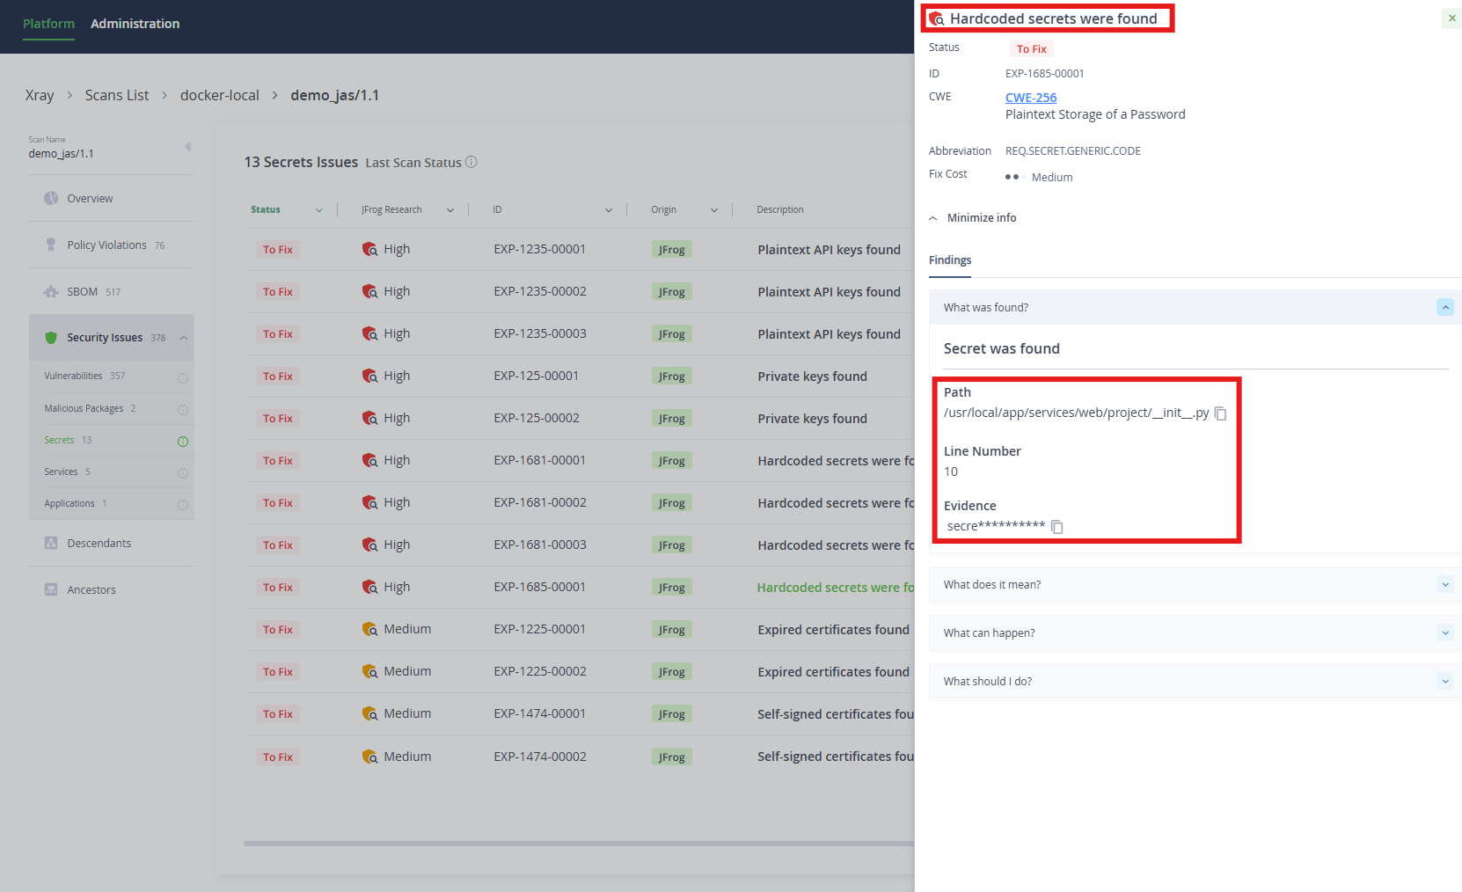Collapse the Security Issues chevron
The height and width of the screenshot is (892, 1462).
(x=184, y=338)
